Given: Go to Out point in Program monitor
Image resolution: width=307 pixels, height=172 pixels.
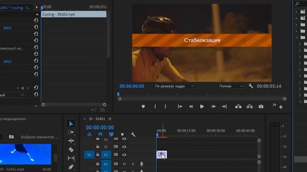Looking at the screenshot, I should [x=224, y=107].
